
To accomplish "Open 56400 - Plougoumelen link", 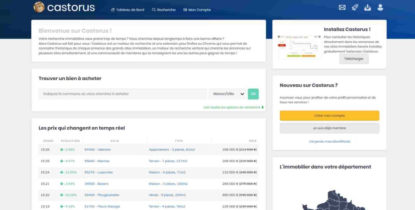I will click(102, 195).
